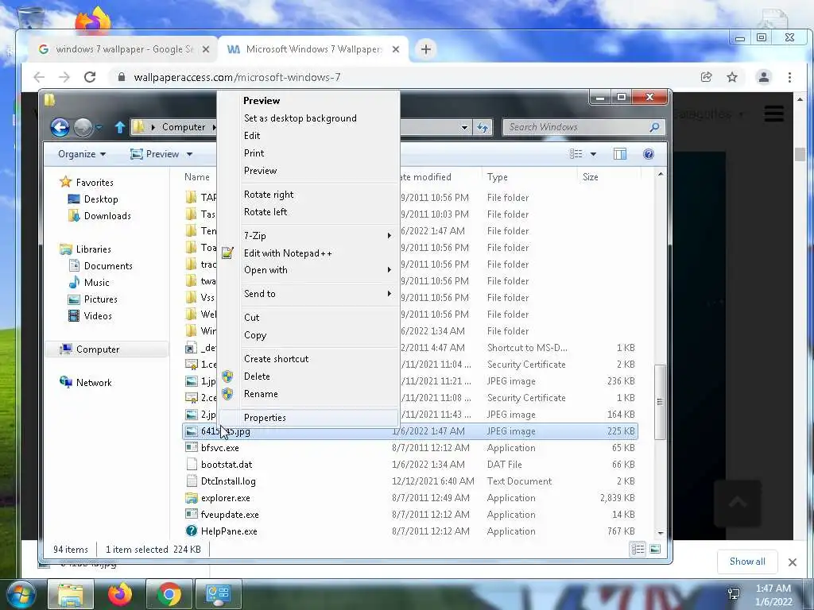The height and width of the screenshot is (610, 814).
Task: Click the Preview toolbar button
Action: (x=155, y=154)
